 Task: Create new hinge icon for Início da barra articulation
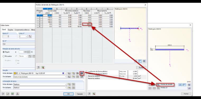coord(69,84)
